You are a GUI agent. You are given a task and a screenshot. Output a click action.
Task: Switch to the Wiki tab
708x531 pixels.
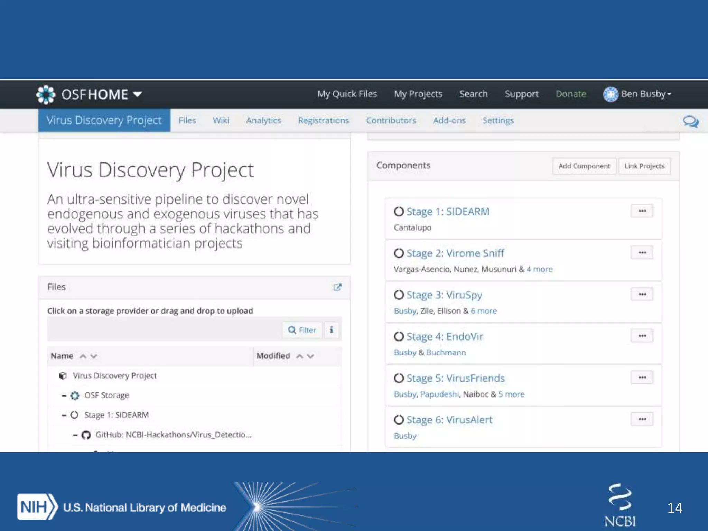(221, 121)
